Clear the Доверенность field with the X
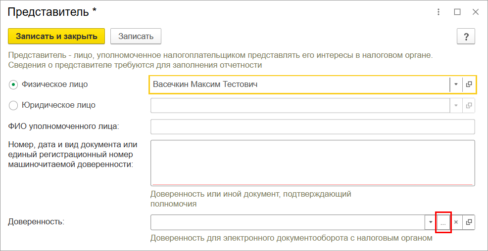The height and width of the screenshot is (251, 488). point(456,222)
